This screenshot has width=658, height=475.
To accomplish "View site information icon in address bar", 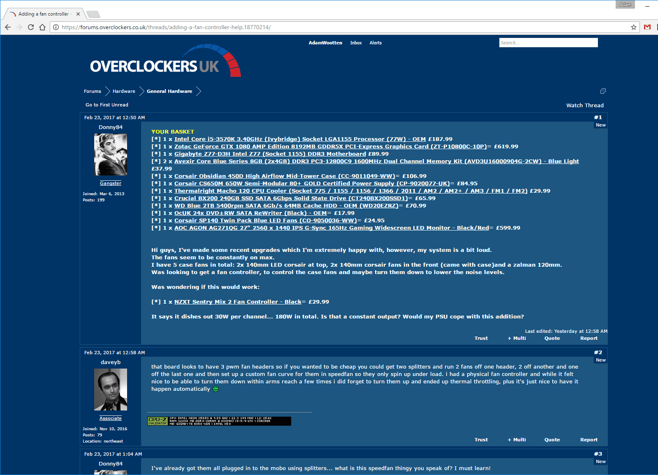I will coord(56,27).
